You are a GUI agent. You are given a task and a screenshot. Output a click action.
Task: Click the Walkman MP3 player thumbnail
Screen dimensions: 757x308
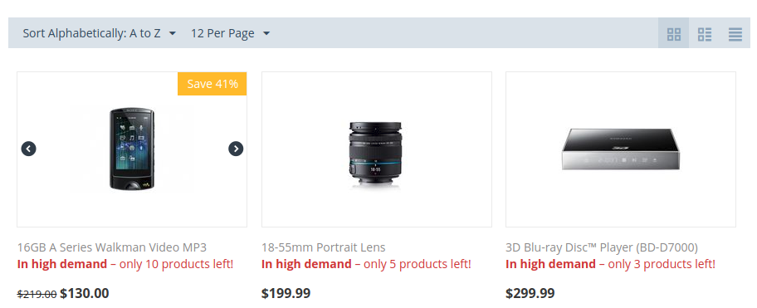point(132,149)
